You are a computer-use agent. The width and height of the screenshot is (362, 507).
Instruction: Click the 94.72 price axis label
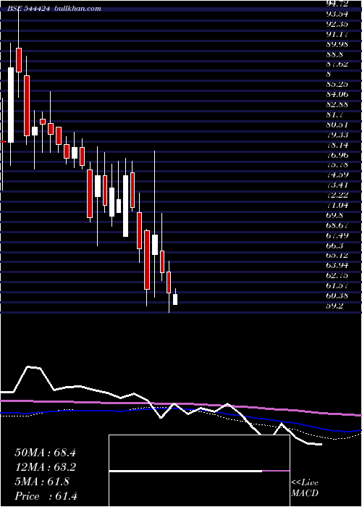337,4
